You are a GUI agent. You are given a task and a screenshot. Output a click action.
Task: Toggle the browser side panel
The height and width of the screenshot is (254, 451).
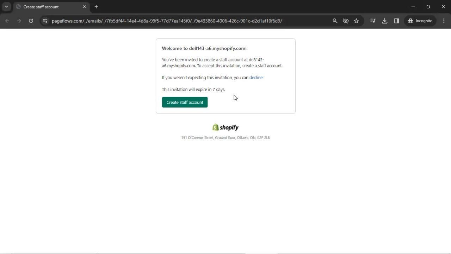point(396,21)
